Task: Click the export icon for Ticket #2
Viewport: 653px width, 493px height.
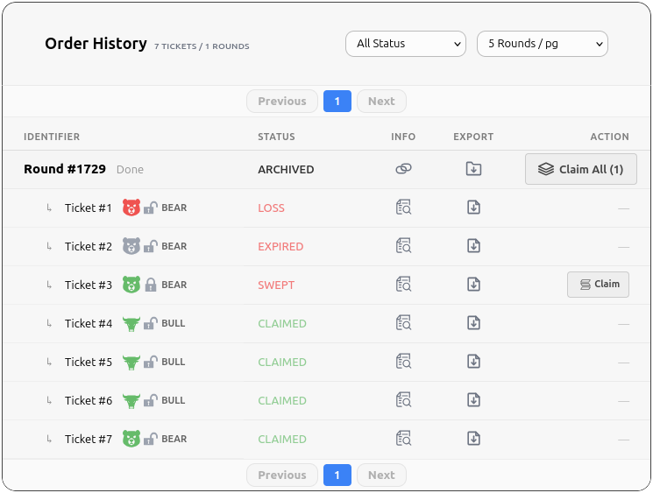Action: 473,246
